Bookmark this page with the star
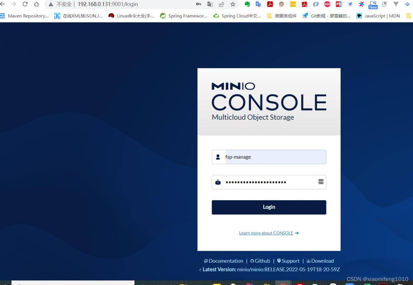This screenshot has height=285, width=413. pyautogui.click(x=233, y=4)
